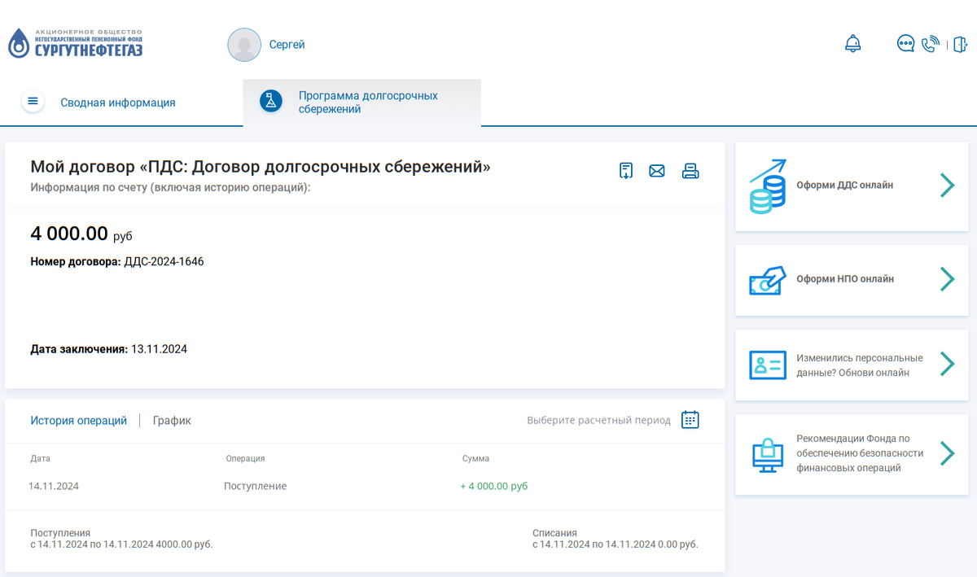The image size is (977, 577).
Task: Expand the Рекомендации Фонда card chevron
Action: coord(947,455)
